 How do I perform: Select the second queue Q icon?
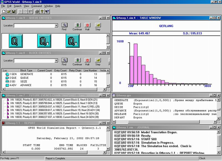pos(44,41)
